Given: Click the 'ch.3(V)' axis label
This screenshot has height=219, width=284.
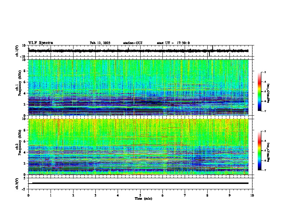Looking at the screenshot, I should click(17, 184).
